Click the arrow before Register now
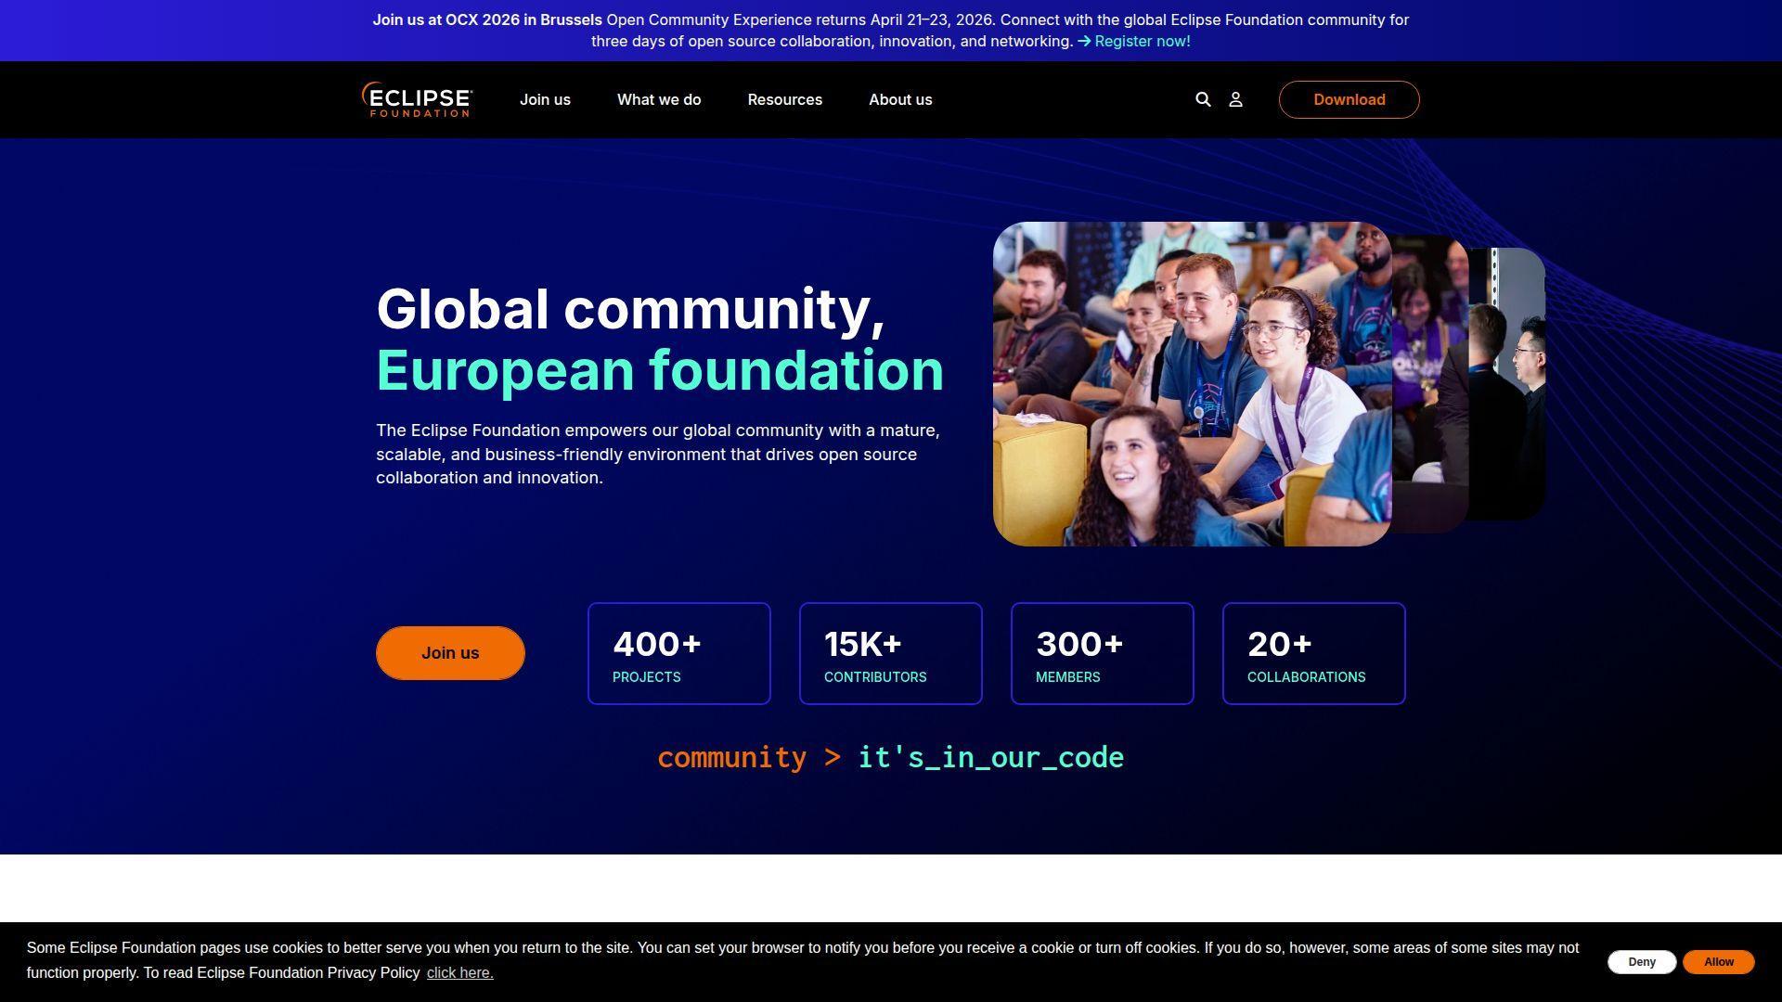This screenshot has width=1782, height=1002. (x=1084, y=42)
